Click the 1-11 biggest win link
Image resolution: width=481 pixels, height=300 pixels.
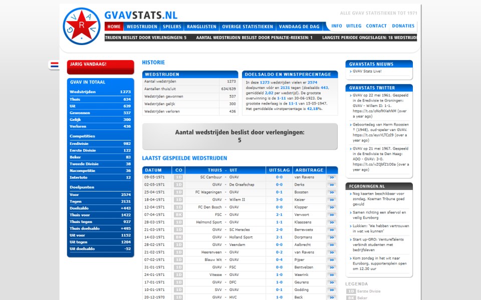pos(281,98)
